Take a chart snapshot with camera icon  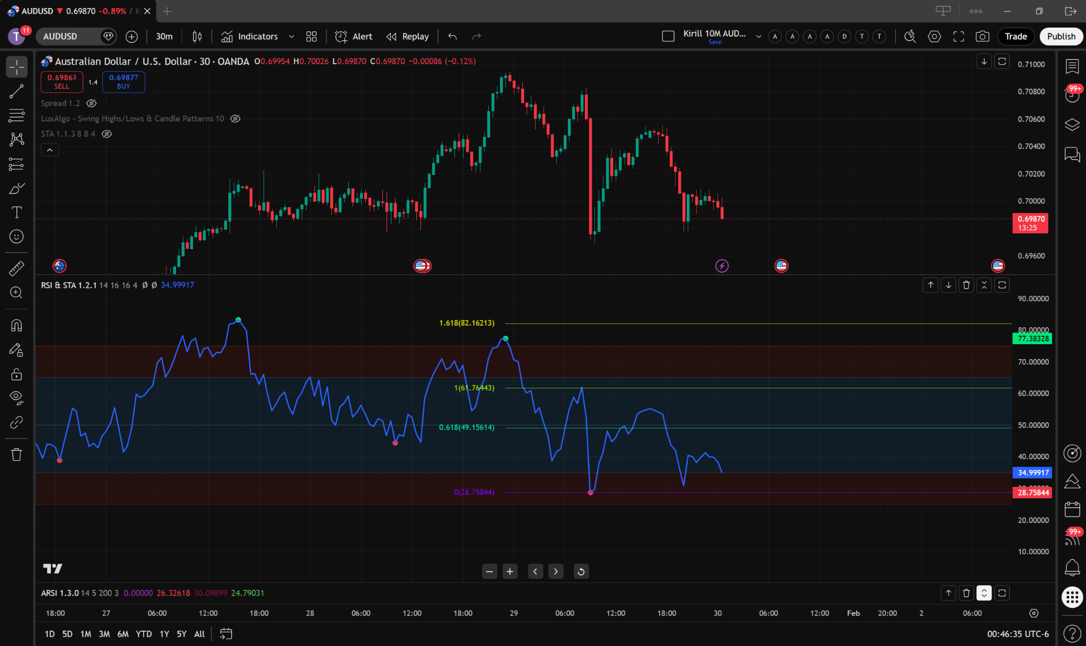point(982,37)
